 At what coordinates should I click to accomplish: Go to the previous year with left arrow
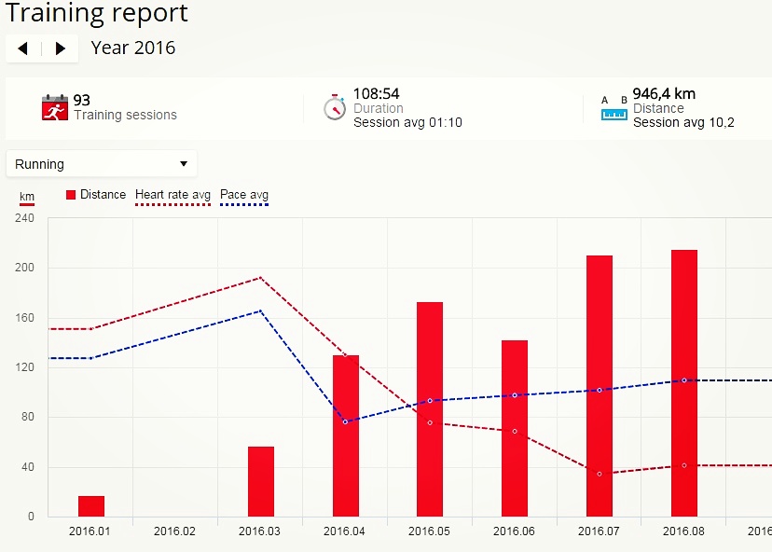(23, 48)
